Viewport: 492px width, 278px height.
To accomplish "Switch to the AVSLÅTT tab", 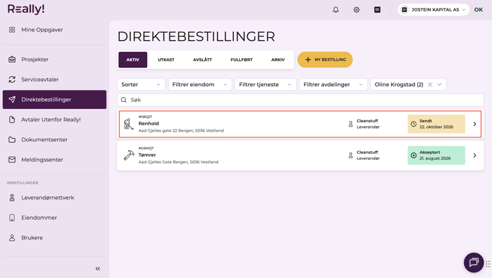I will point(202,60).
